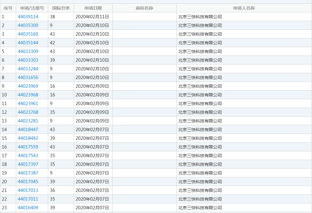Open application number 44017013
This screenshot has height=213, width=312.
click(28, 190)
